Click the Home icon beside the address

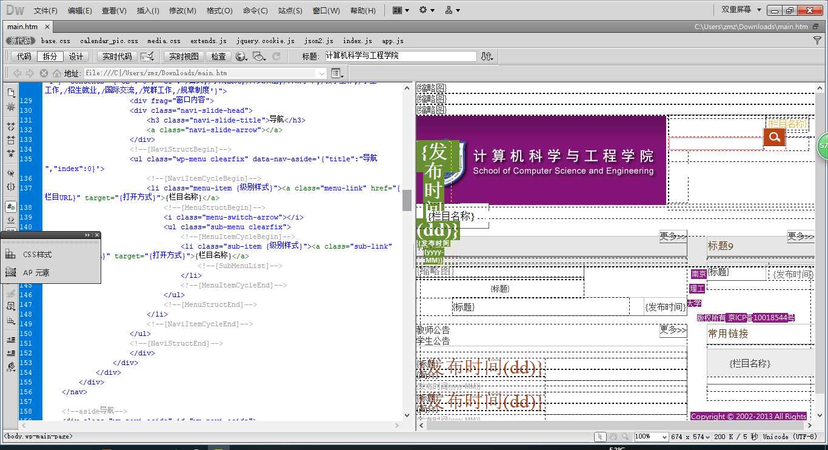(x=56, y=73)
